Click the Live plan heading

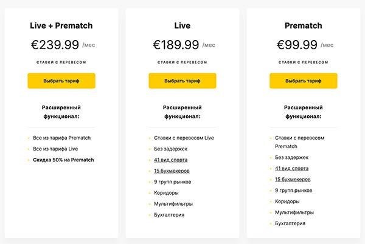click(182, 25)
